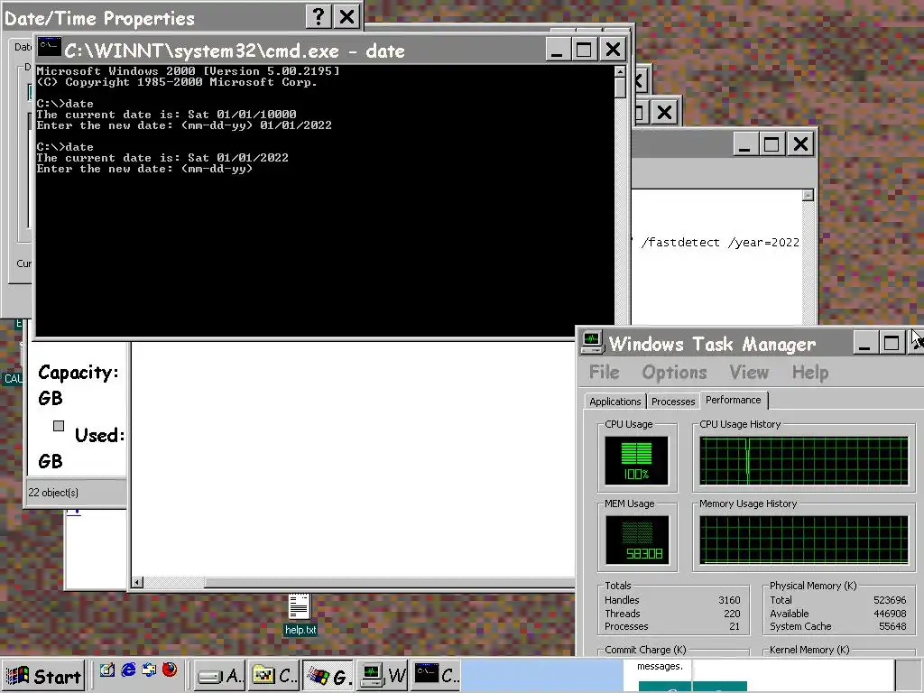Click the 'Capacity:' label in drive window

(x=78, y=373)
